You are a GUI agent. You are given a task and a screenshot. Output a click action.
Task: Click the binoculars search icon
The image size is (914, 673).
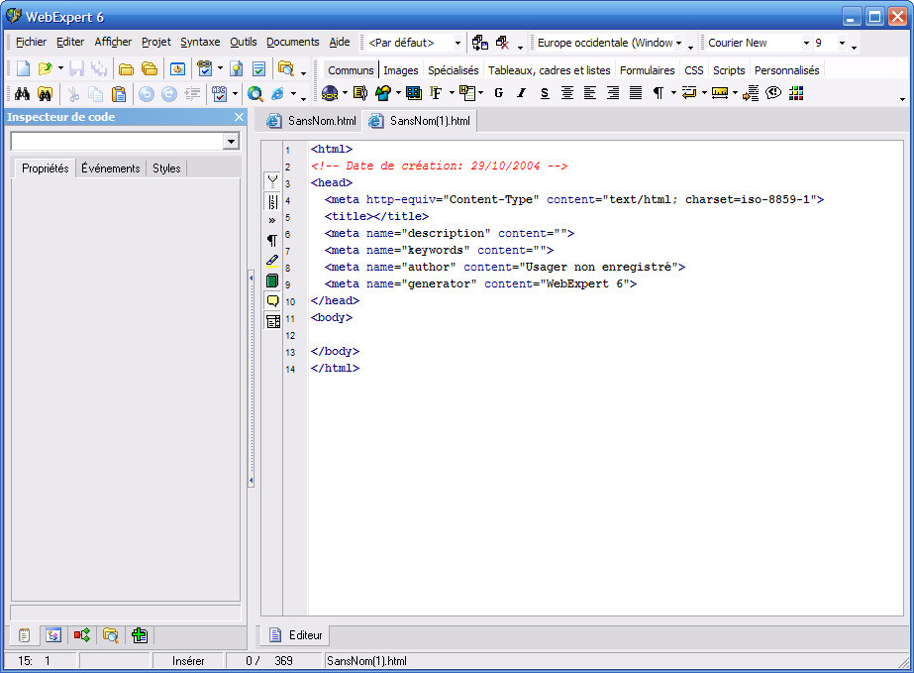[x=22, y=93]
